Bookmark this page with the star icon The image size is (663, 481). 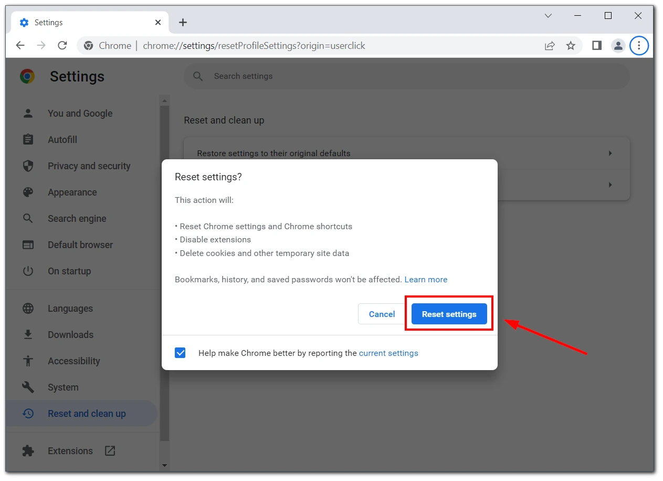pyautogui.click(x=571, y=46)
